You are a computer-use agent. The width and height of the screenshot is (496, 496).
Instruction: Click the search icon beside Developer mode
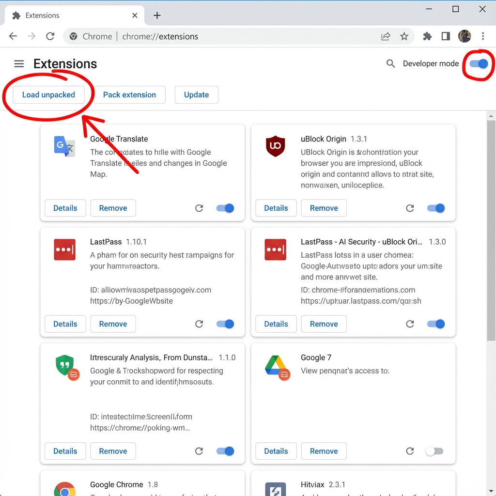pyautogui.click(x=390, y=63)
